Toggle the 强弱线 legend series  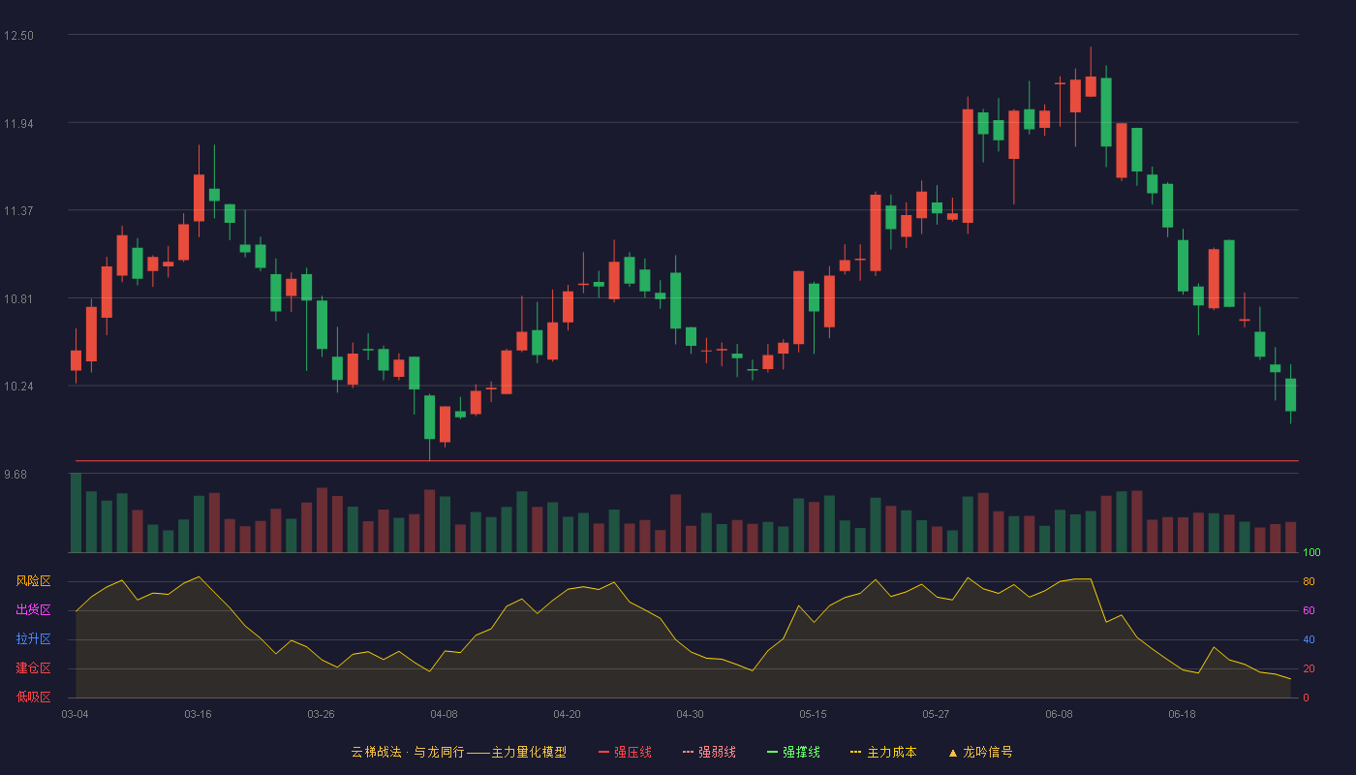coord(709,752)
